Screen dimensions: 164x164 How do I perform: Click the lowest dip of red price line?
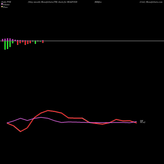click(21, 132)
